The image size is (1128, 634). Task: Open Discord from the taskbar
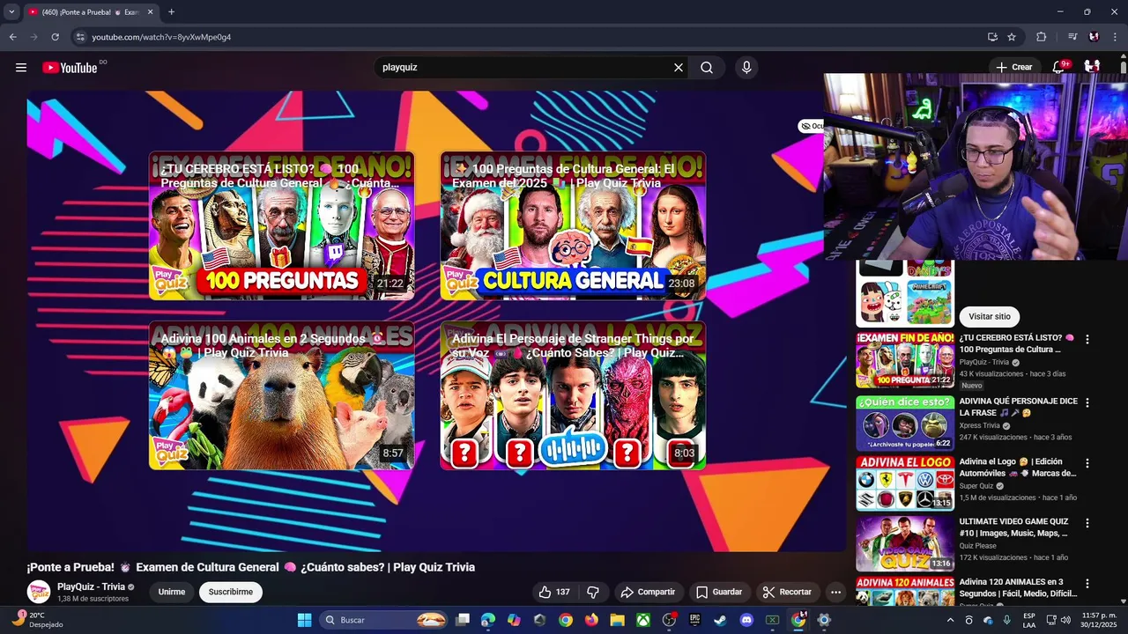pyautogui.click(x=746, y=620)
